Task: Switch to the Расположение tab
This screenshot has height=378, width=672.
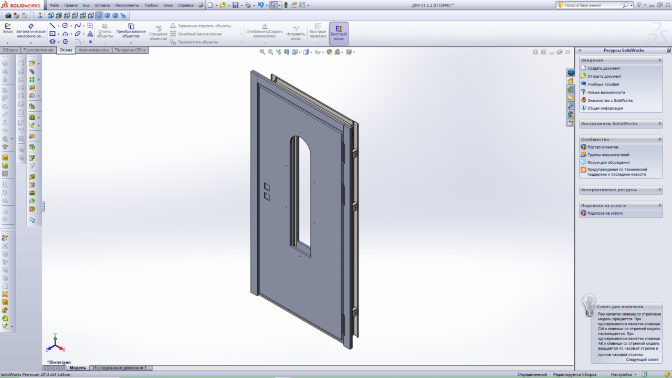Action: (x=38, y=50)
